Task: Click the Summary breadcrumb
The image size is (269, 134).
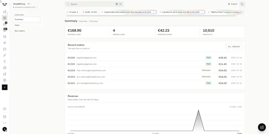Action: click(94, 21)
